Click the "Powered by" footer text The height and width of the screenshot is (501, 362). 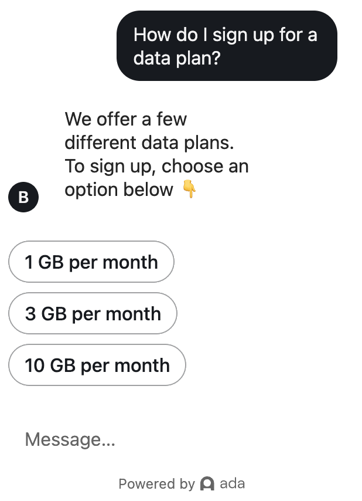click(156, 484)
